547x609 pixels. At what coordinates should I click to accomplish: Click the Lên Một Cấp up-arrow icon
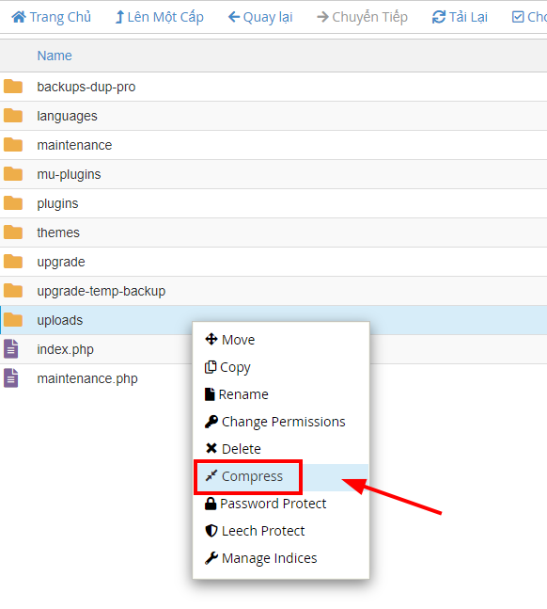(119, 17)
